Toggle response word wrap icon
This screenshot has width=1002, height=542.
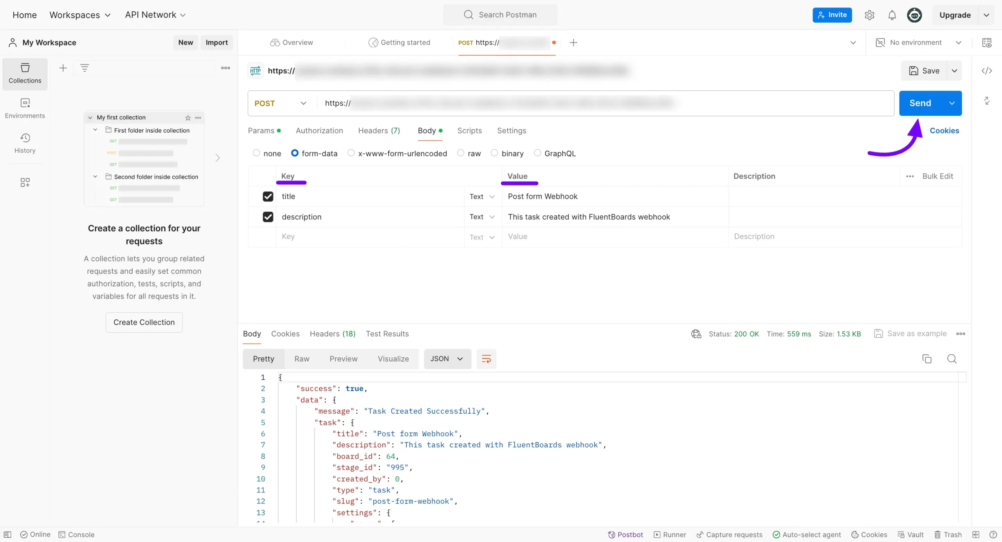pos(486,359)
